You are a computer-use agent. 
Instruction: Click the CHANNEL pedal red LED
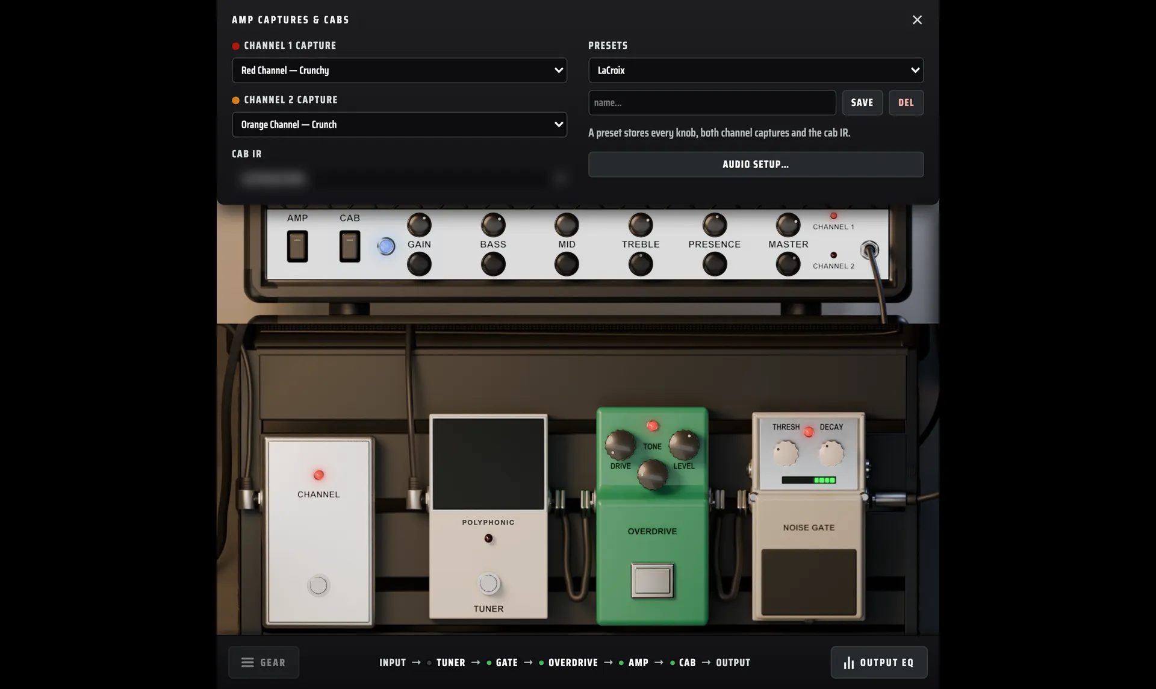point(319,475)
